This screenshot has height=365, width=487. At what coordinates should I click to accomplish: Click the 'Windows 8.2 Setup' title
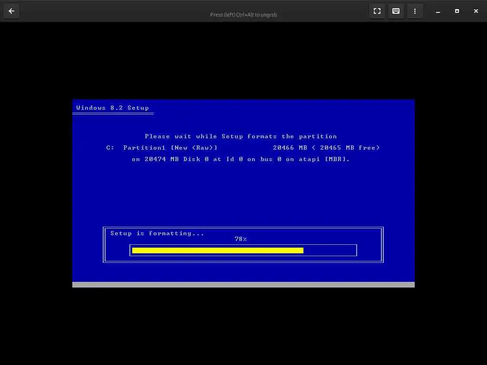click(x=112, y=108)
